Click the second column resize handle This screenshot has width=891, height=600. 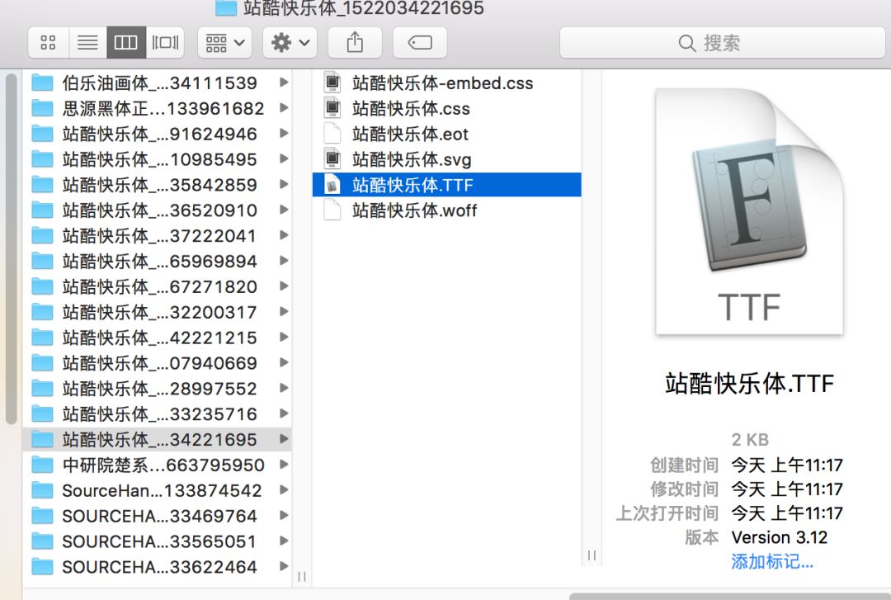tap(592, 555)
